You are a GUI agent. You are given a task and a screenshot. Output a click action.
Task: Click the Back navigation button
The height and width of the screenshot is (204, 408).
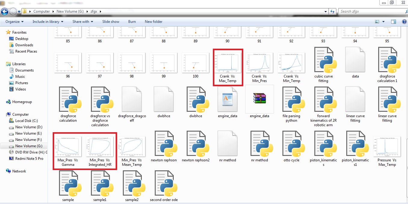tap(5, 11)
